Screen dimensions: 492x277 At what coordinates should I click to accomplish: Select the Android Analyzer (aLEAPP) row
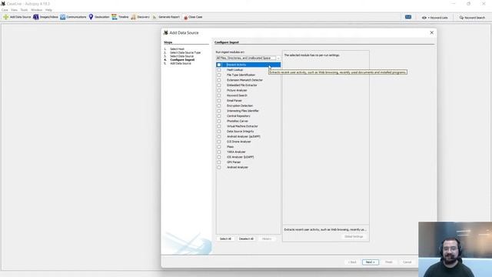[248, 137]
